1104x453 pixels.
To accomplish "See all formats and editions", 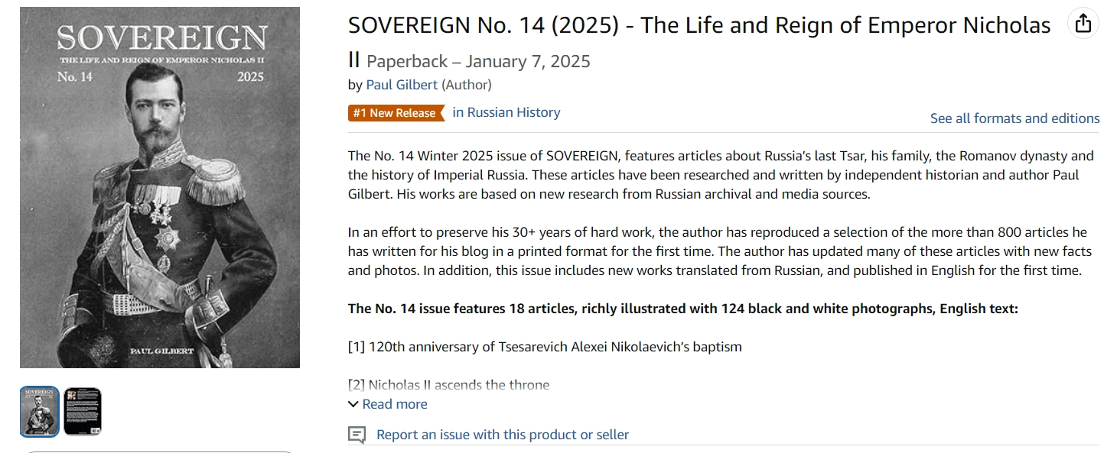I will [x=1014, y=118].
